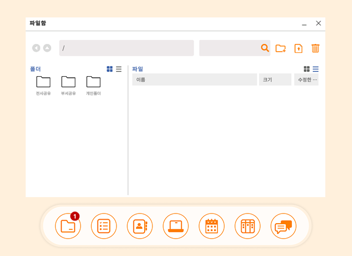Image resolution: width=352 pixels, height=256 pixels.
Task: Create a new folder
Action: click(281, 48)
